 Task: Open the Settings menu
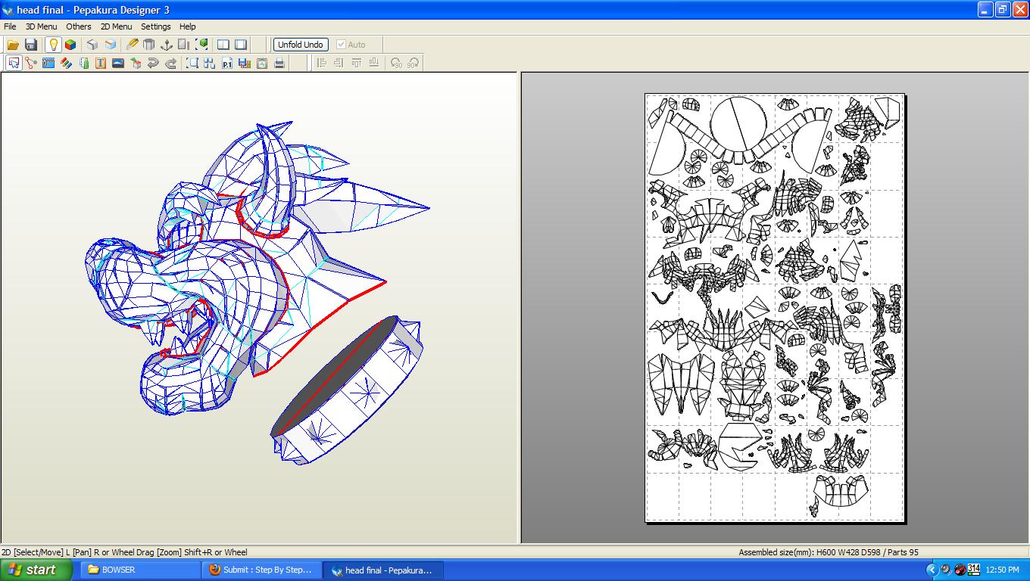coord(156,26)
